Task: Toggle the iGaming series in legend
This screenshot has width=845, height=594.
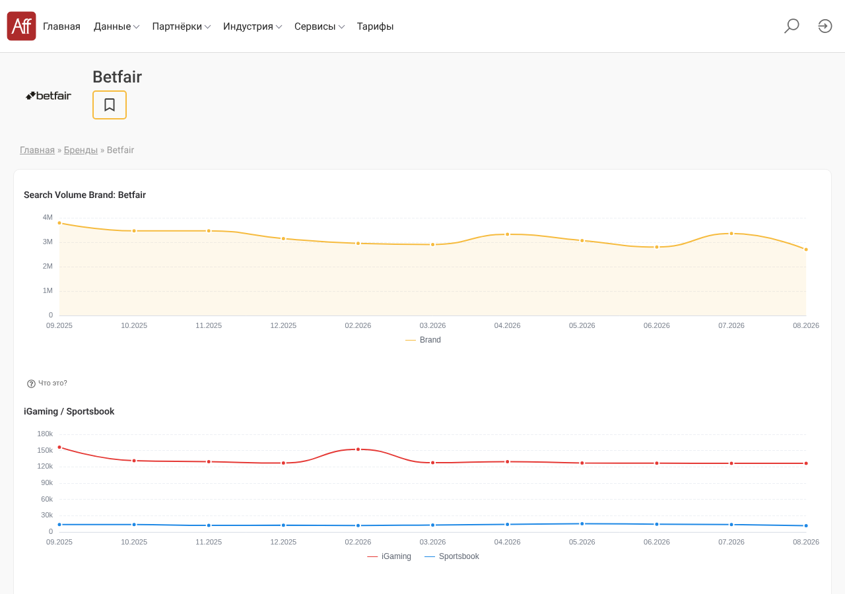Action: 389,556
